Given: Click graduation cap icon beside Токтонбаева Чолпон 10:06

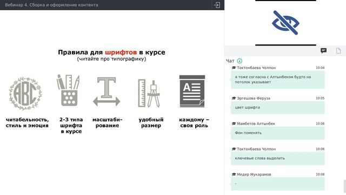Looking at the screenshot, I should pos(234,149).
